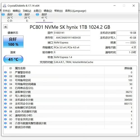Click the interface field NVM Express

coord(72,43)
